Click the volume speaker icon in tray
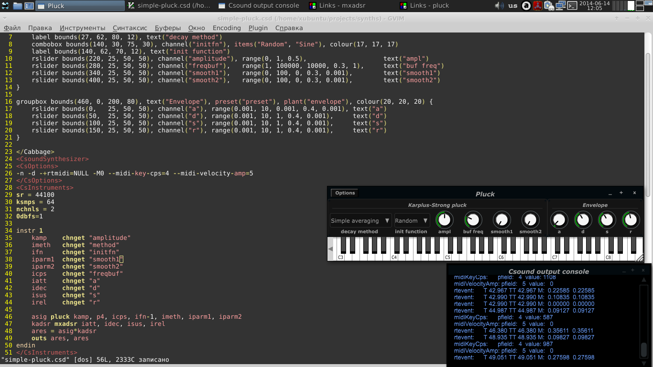Screen dimensions: 653x367 tap(499, 6)
